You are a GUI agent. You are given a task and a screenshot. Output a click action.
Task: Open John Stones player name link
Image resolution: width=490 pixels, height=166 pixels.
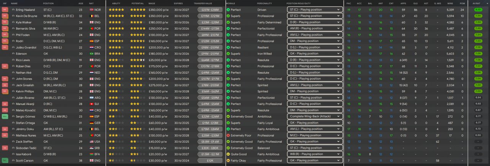(x=24, y=79)
